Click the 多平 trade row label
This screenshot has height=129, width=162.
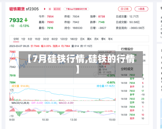point(132,95)
